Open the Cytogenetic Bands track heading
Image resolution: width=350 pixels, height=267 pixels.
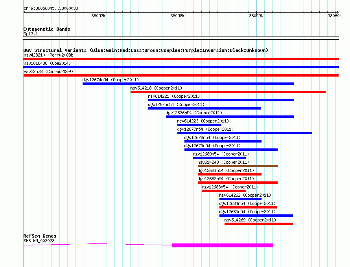47,29
